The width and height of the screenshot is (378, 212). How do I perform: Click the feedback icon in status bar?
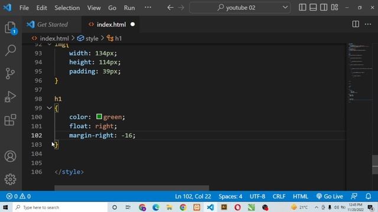click(354, 196)
